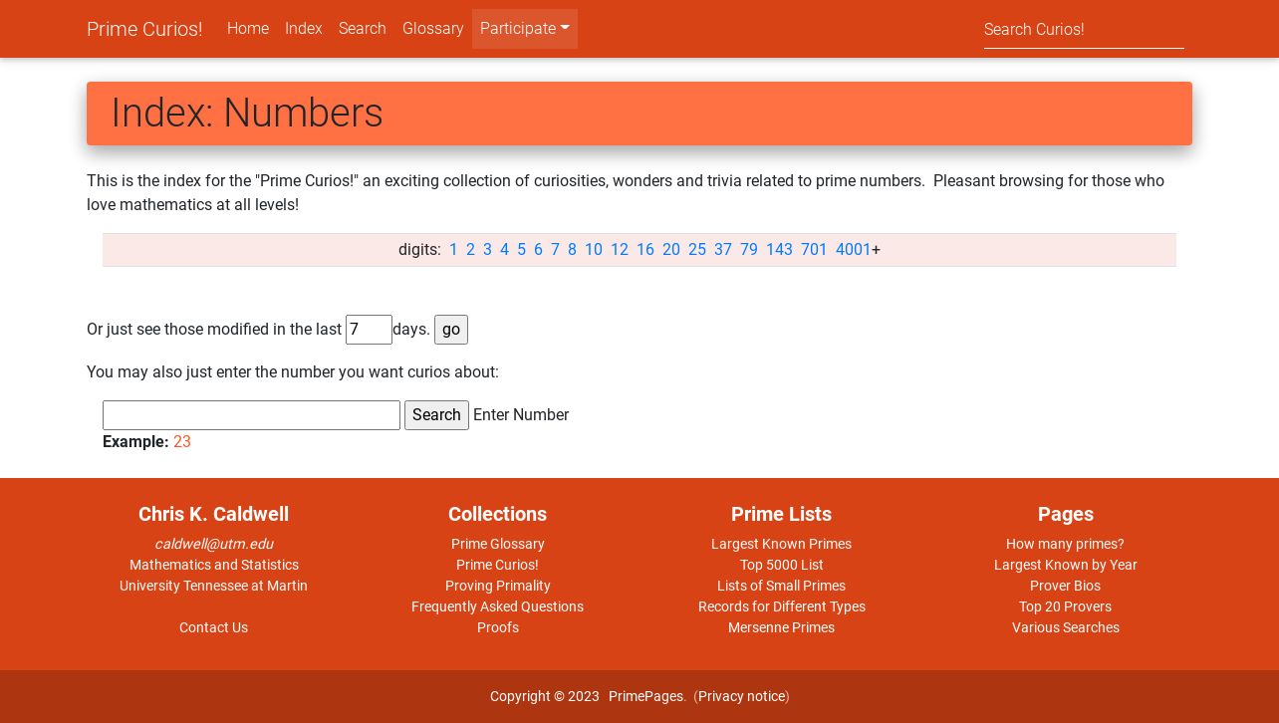This screenshot has height=723, width=1279.
Task: Show 25-digit numbers index
Action: coord(697,250)
